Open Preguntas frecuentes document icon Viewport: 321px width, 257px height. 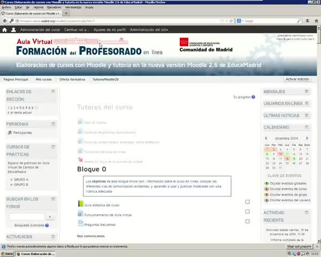(x=81, y=223)
